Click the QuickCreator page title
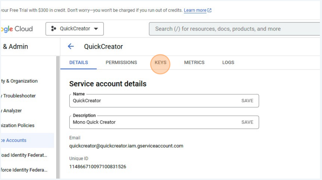The image size is (322, 180). 103,47
